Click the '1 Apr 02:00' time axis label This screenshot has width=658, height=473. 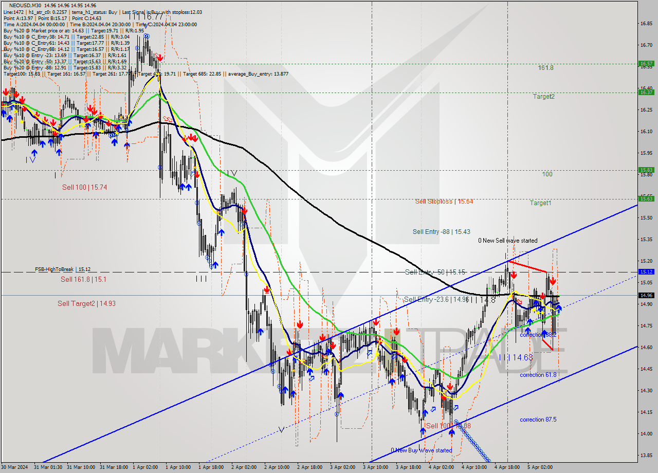point(146,467)
